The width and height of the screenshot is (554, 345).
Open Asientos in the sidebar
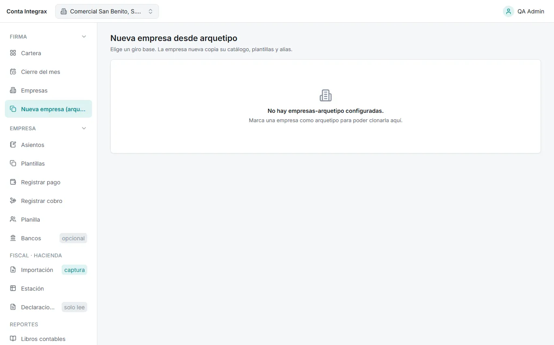[x=48, y=145]
